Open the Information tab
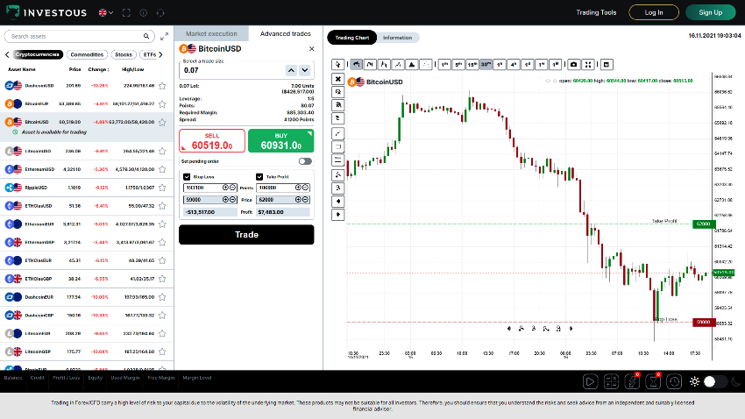745x419 pixels. [398, 38]
